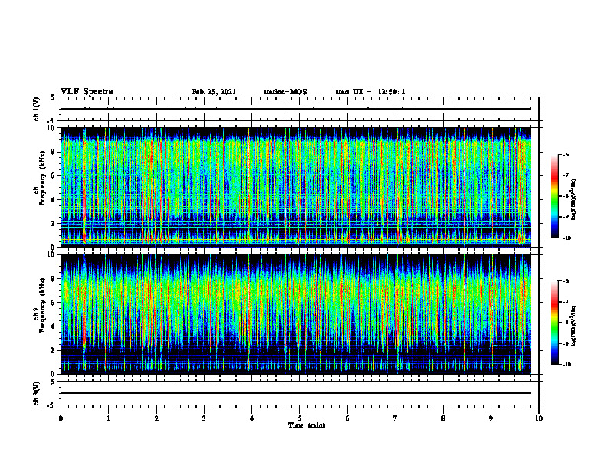Click the ch.1 color scale bar
Screen dimensions: 607x469
554,196
